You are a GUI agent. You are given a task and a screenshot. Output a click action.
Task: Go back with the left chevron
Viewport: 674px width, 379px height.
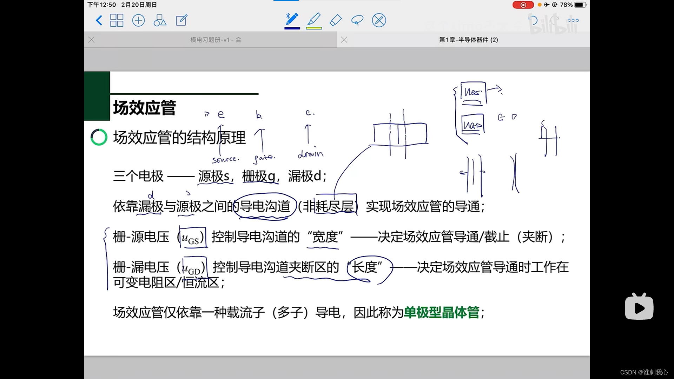pos(99,20)
